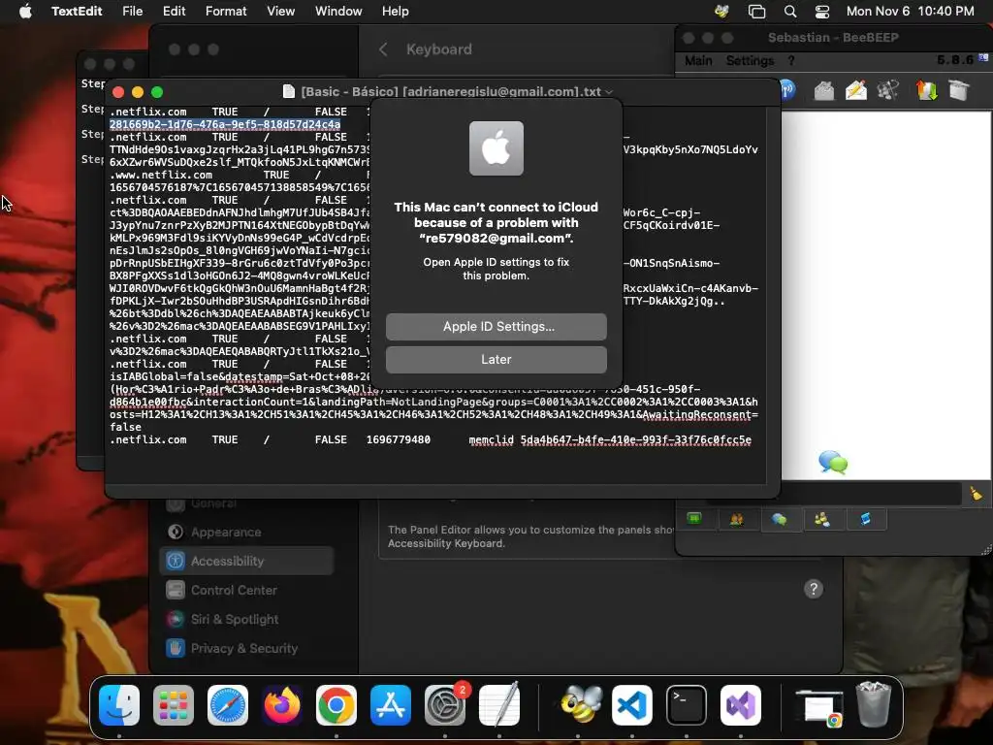The width and height of the screenshot is (993, 745).
Task: Click the date and time in menu bar
Action: coord(910,11)
